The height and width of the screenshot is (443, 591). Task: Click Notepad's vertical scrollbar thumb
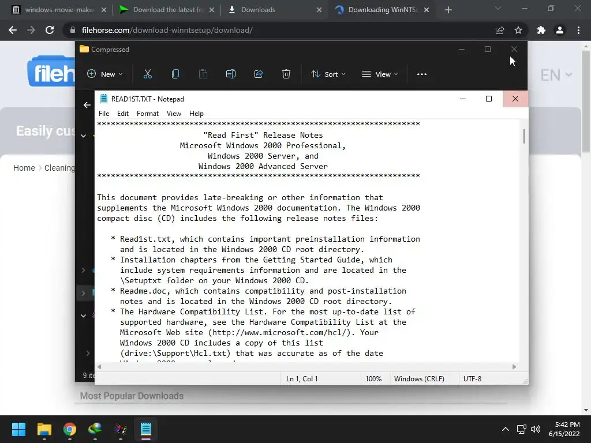(x=524, y=136)
